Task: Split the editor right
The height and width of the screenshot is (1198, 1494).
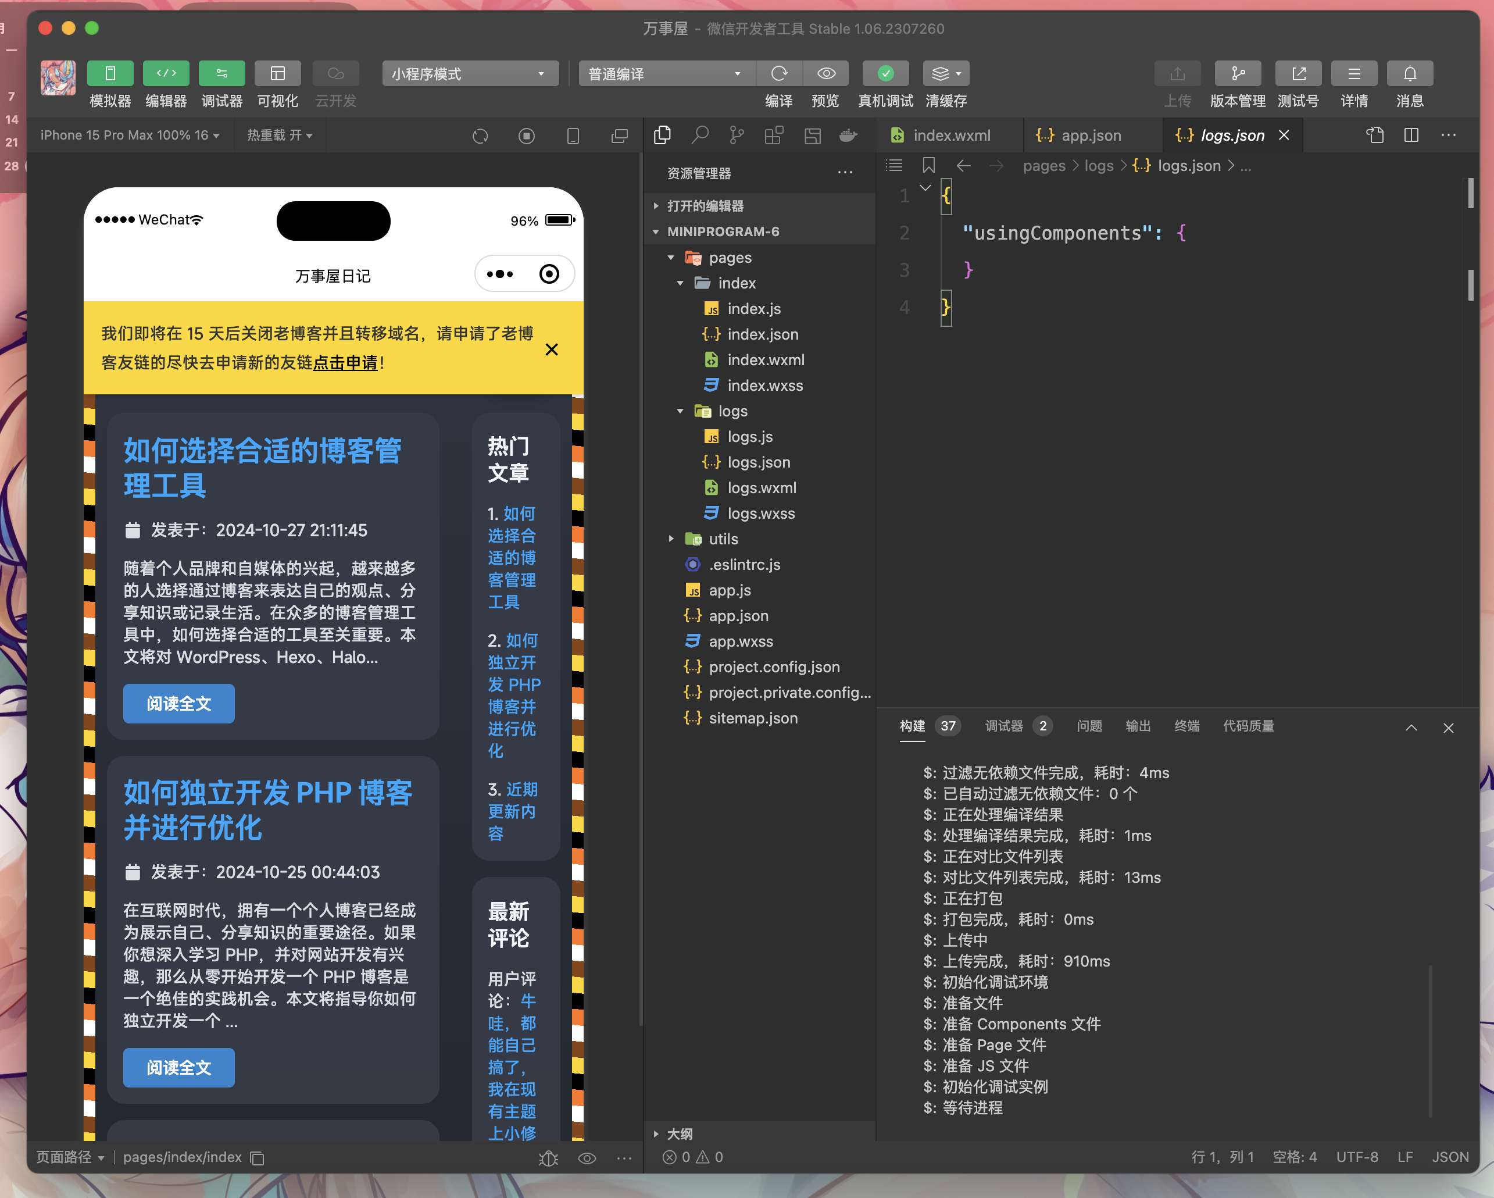Action: [1411, 135]
